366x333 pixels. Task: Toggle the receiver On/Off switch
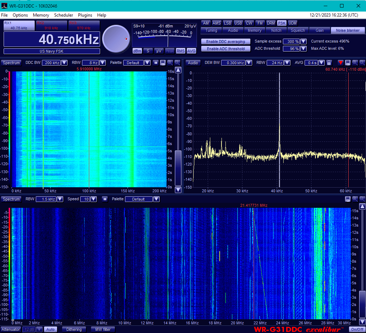click(x=357, y=329)
